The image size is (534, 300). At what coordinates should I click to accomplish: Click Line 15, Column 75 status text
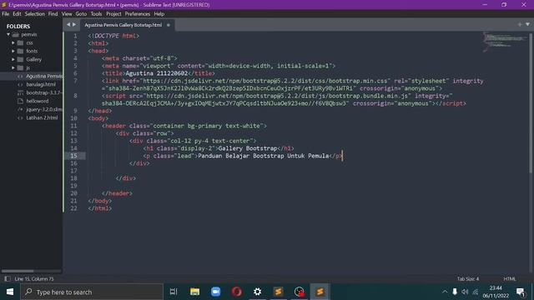point(34,279)
